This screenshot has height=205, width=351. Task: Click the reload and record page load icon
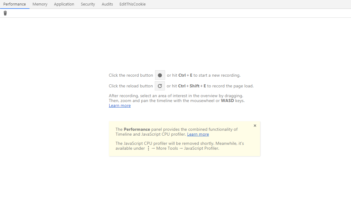[x=160, y=86]
